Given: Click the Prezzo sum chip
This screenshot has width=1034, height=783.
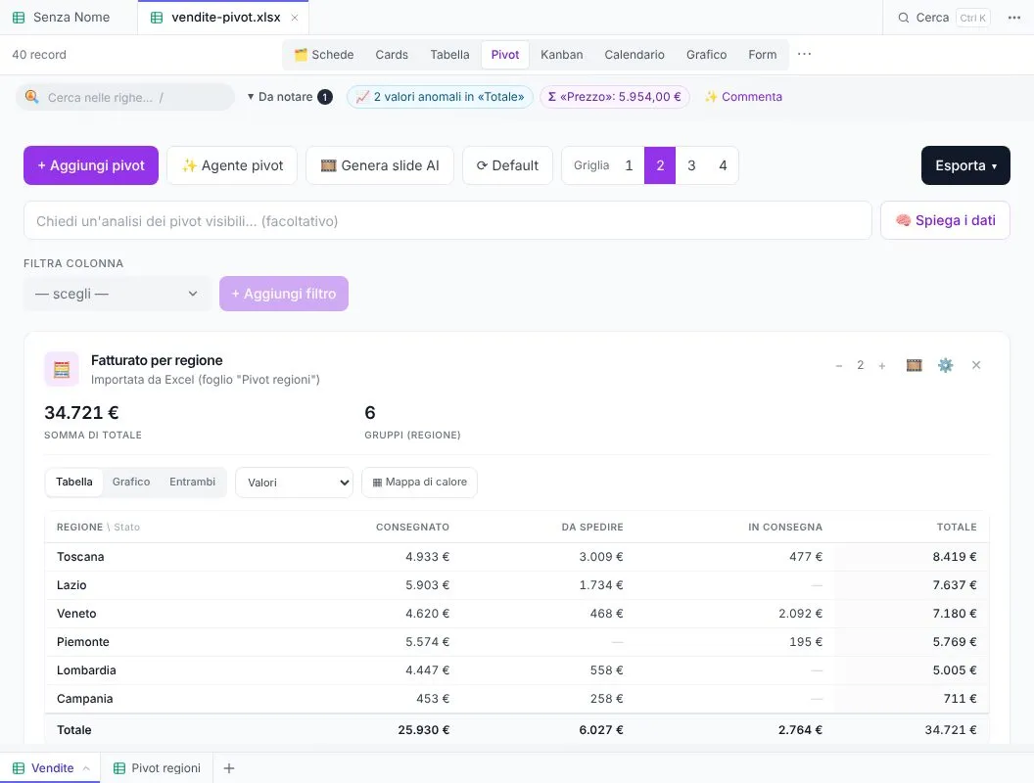Looking at the screenshot, I should pos(615,97).
